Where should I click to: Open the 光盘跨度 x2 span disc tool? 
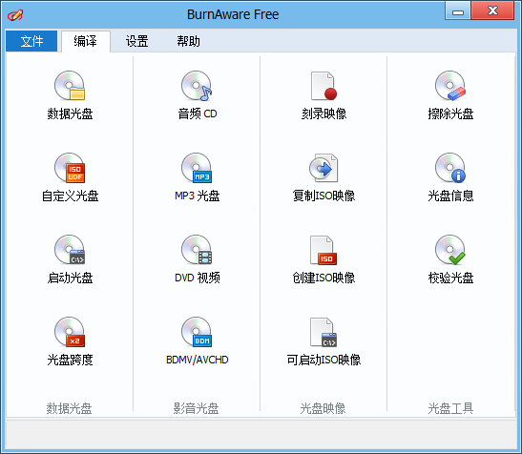coord(70,341)
